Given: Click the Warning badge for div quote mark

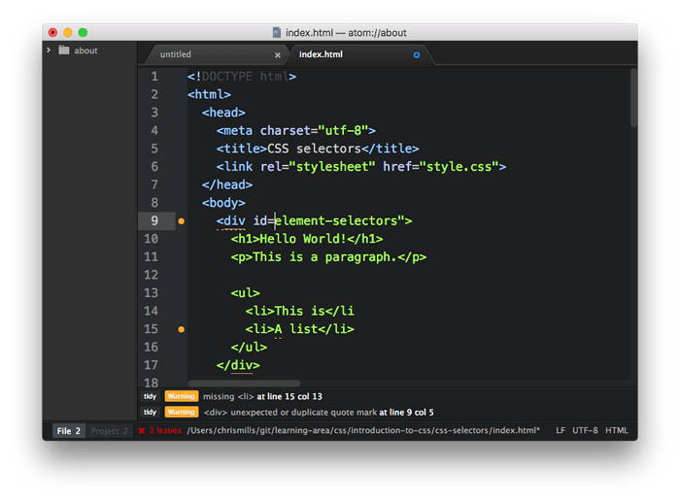Looking at the screenshot, I should click(x=182, y=412).
